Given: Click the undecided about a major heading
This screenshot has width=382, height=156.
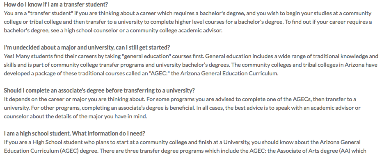Looking at the screenshot, I should [87, 47].
